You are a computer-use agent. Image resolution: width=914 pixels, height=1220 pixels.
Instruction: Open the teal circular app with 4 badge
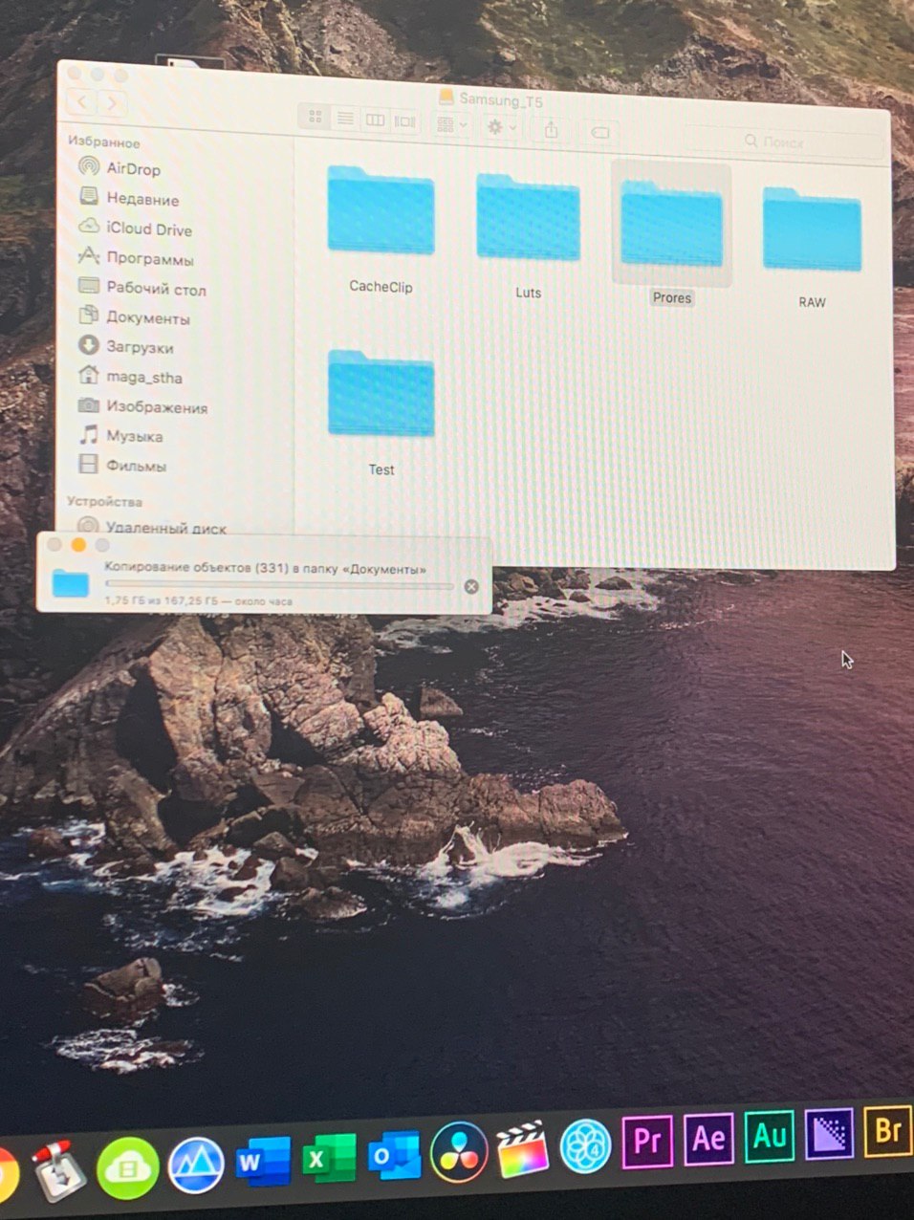[x=585, y=1144]
